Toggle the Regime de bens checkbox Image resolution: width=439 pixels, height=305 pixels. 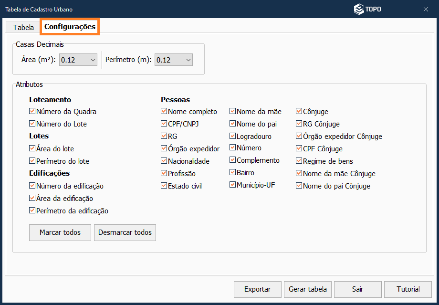[299, 161]
